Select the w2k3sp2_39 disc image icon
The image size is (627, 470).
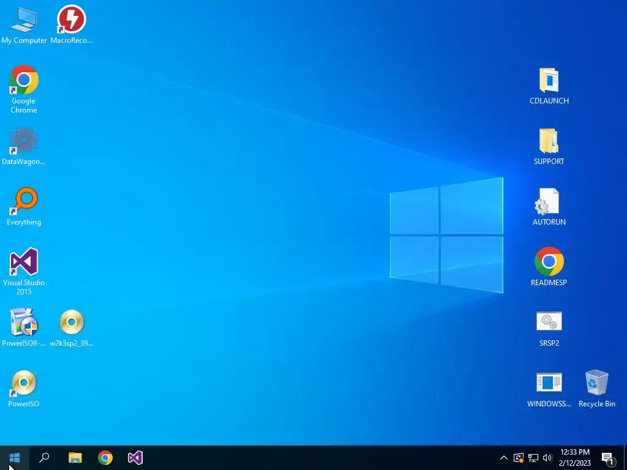pos(71,328)
